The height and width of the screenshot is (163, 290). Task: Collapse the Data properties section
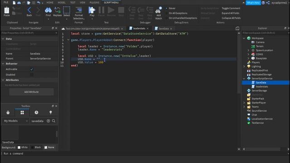click(x=3, y=39)
